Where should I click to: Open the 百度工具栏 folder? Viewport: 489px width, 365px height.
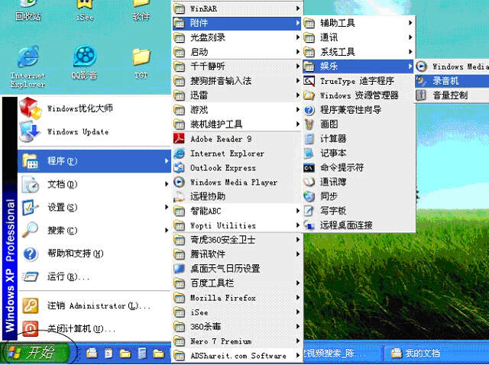(237, 283)
